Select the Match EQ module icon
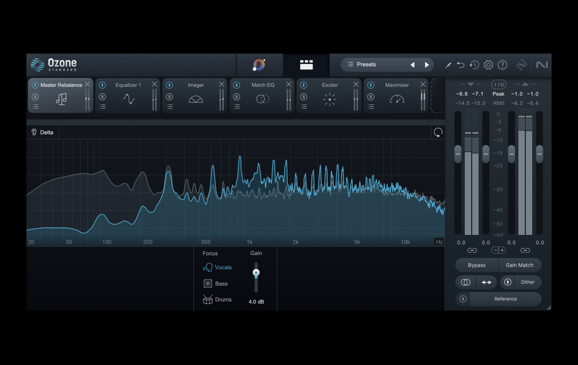578x365 pixels. [263, 99]
